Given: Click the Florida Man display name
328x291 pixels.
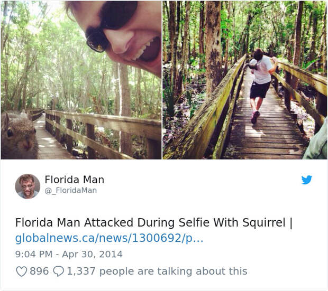Looking at the screenshot, I should [x=74, y=180].
